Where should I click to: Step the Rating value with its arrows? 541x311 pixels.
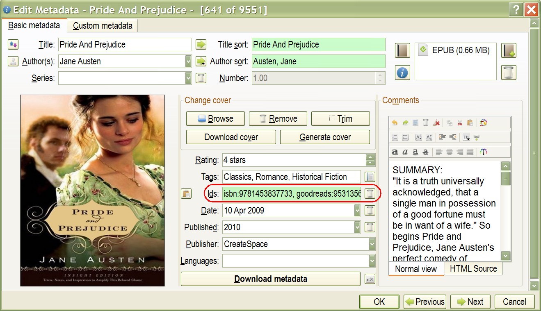370,160
